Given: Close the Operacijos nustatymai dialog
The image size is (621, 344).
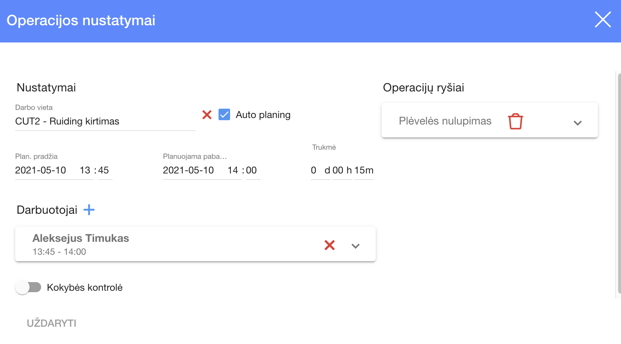Looking at the screenshot, I should tap(603, 20).
